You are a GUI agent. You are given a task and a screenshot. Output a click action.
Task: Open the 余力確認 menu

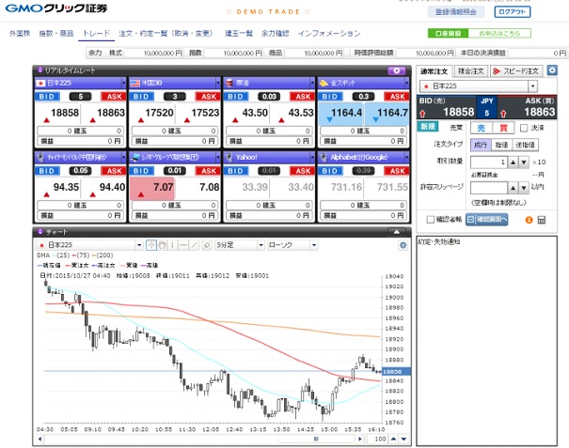click(275, 34)
